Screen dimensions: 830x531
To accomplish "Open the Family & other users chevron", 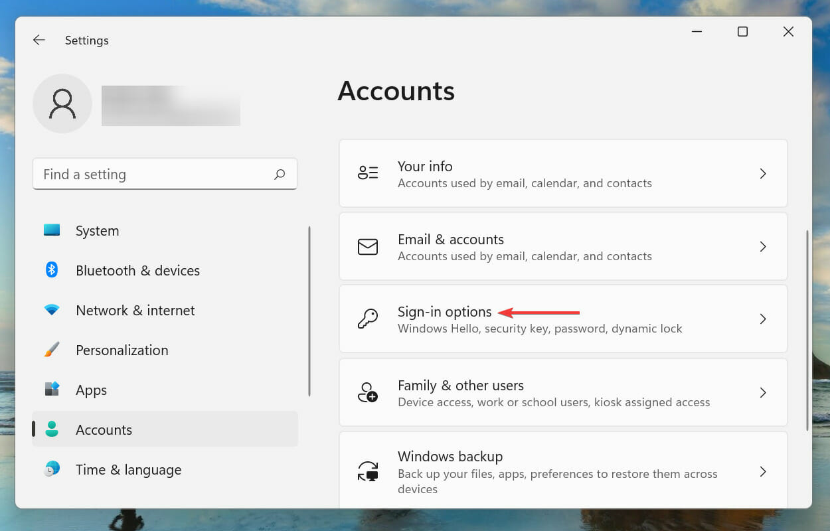I will pyautogui.click(x=763, y=392).
